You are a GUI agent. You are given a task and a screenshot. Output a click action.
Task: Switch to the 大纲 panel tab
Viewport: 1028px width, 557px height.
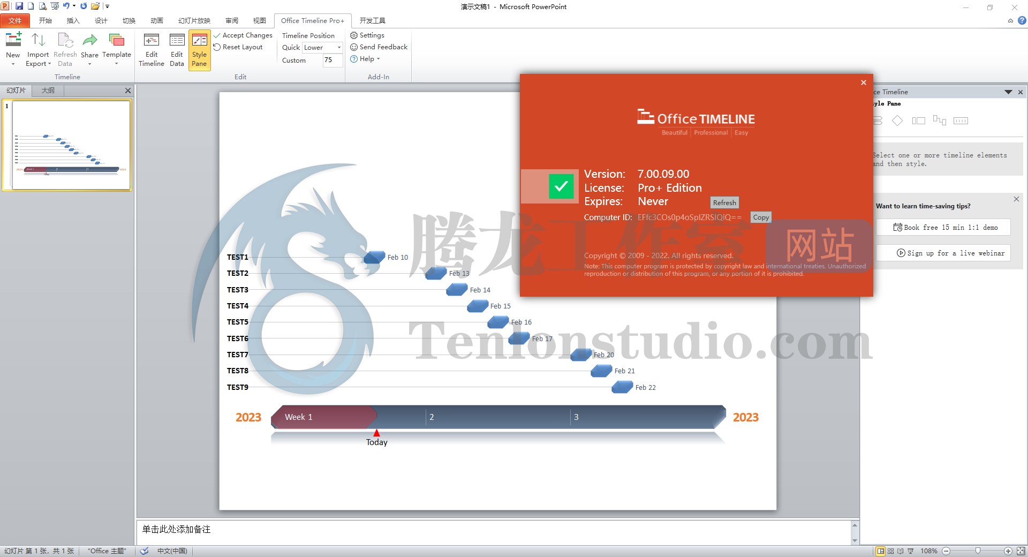pos(48,91)
